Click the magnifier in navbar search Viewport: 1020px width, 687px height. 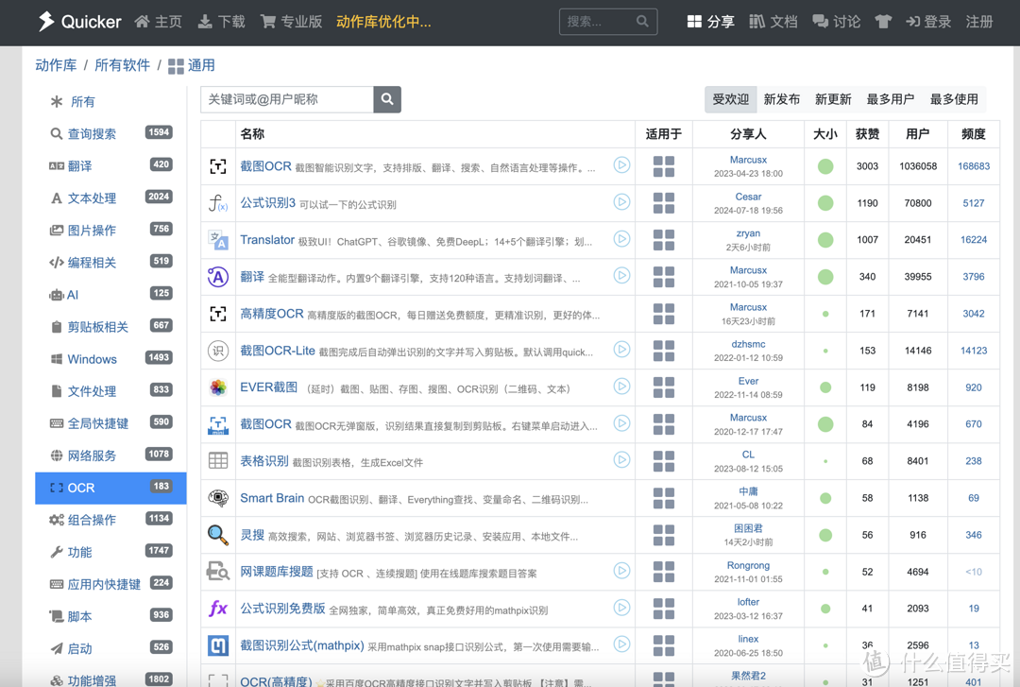click(x=642, y=22)
